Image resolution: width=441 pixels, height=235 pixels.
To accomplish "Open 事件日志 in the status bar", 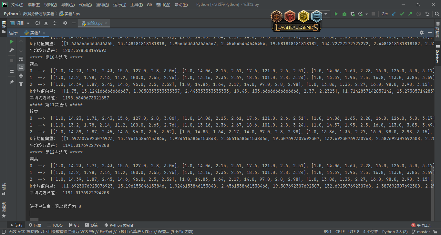I will (x=421, y=225).
